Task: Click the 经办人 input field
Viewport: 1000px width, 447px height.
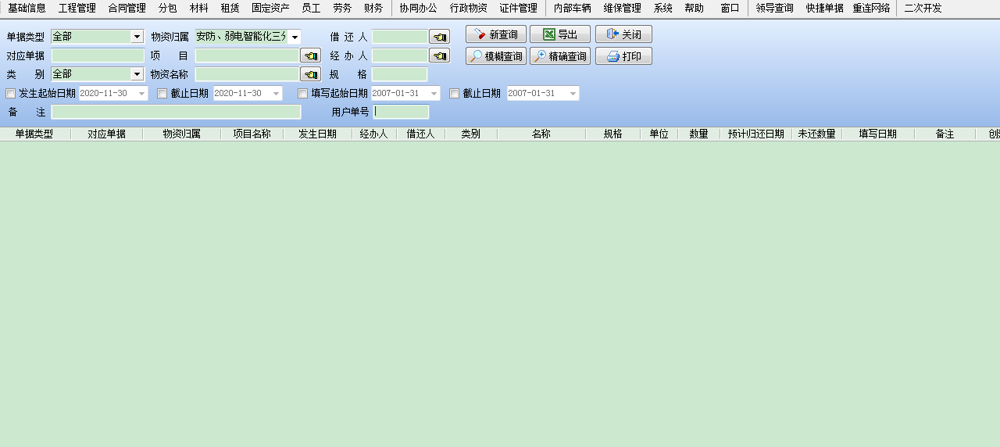Action: click(400, 55)
